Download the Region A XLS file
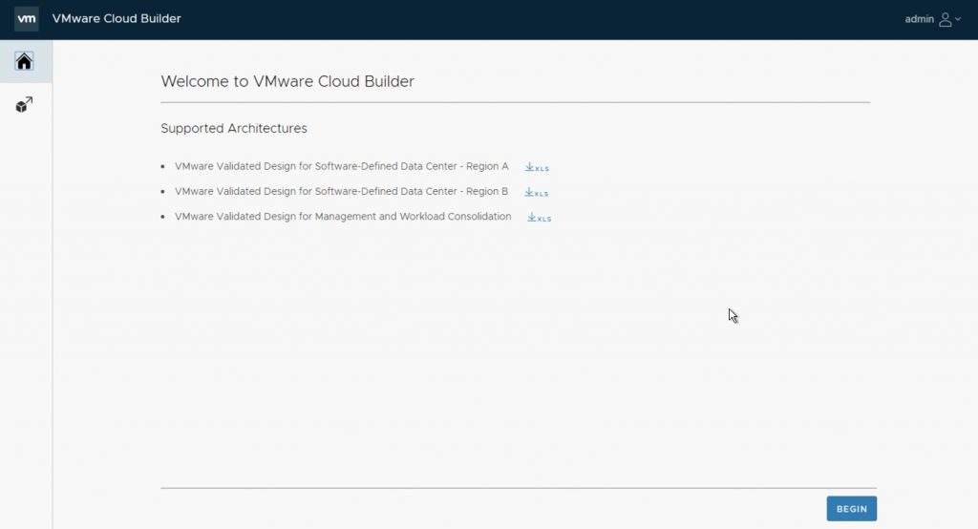The width and height of the screenshot is (978, 529). pyautogui.click(x=537, y=167)
